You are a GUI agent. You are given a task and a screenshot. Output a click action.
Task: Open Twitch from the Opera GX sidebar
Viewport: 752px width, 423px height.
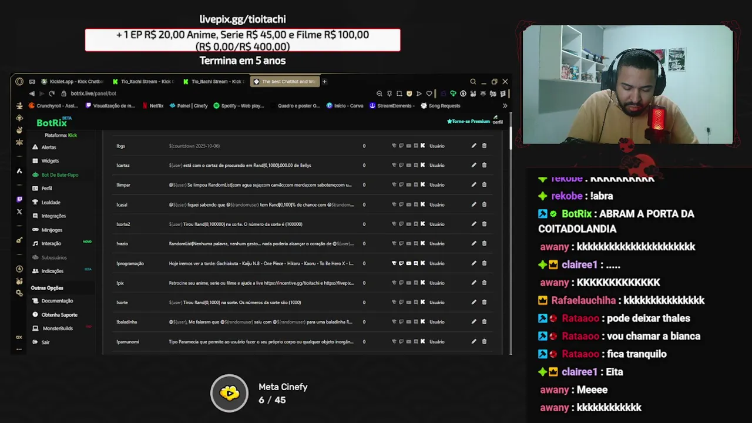tap(19, 200)
